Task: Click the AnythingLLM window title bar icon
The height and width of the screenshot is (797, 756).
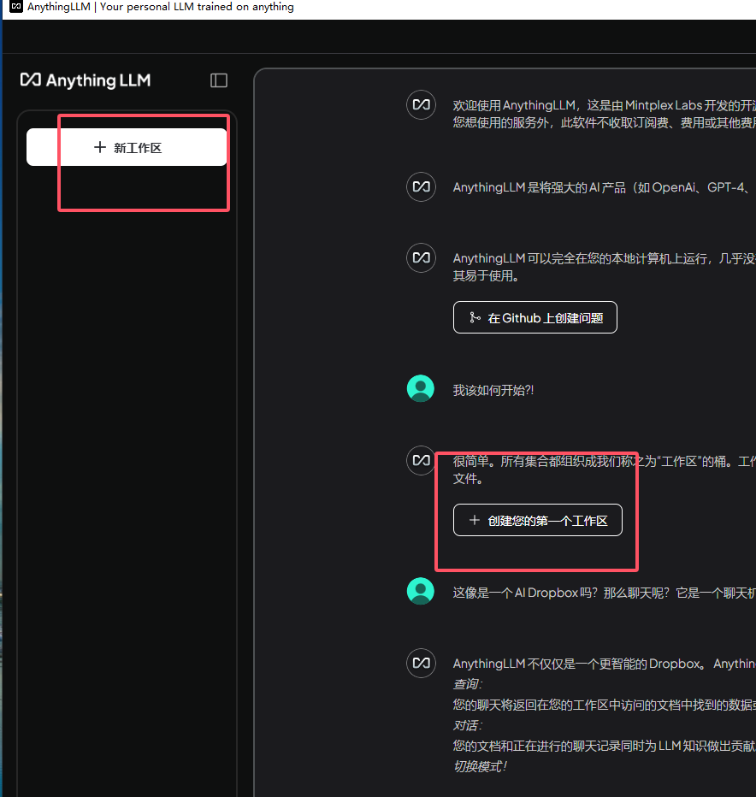Action: point(16,7)
